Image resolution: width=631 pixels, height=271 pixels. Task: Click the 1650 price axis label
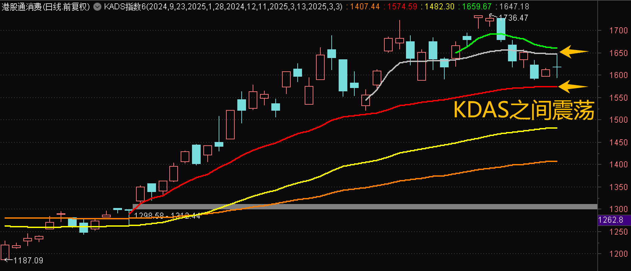[x=618, y=53]
